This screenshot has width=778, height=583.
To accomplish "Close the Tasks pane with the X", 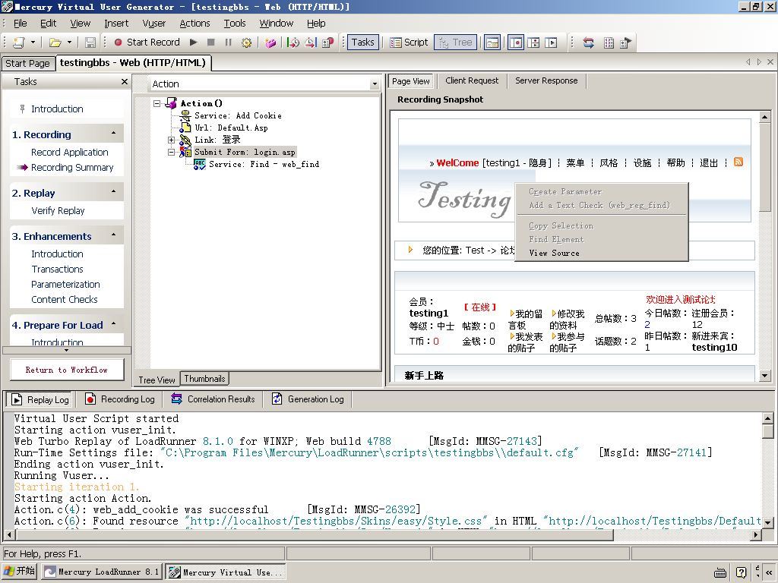I will [x=125, y=82].
